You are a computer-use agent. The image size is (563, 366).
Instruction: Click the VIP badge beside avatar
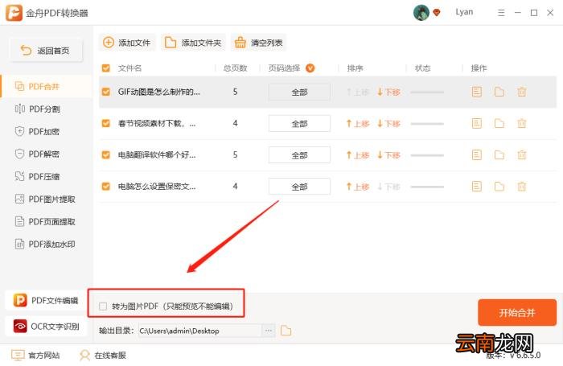pyautogui.click(x=437, y=13)
